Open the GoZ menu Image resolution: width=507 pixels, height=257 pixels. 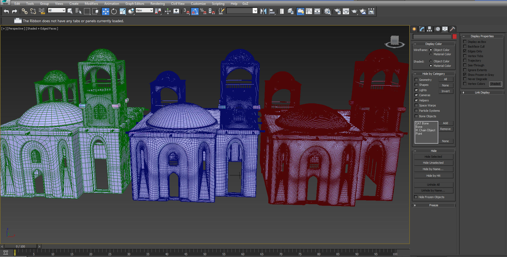point(245,4)
